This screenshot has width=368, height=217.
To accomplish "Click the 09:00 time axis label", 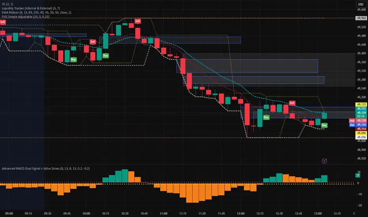I will pos(9,213).
